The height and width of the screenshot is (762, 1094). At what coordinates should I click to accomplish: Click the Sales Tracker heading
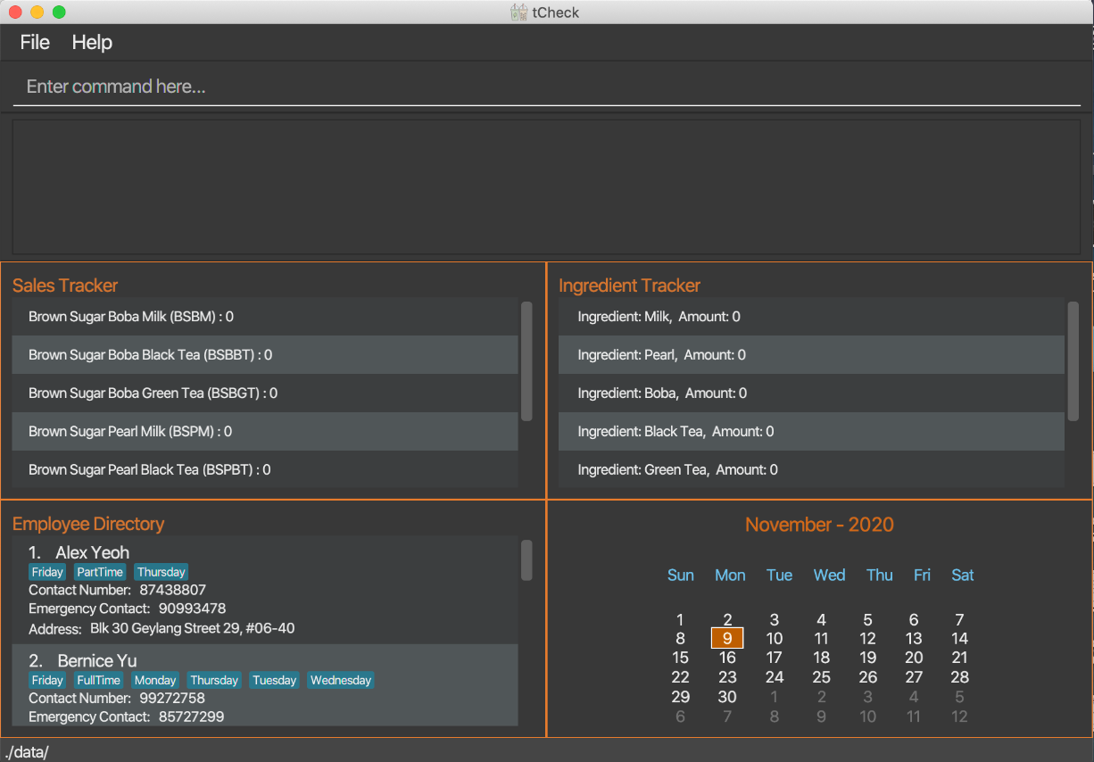(65, 286)
